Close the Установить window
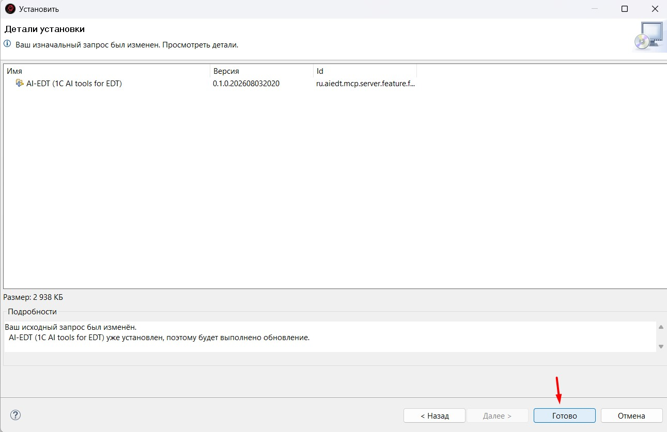The image size is (667, 432). (x=655, y=9)
